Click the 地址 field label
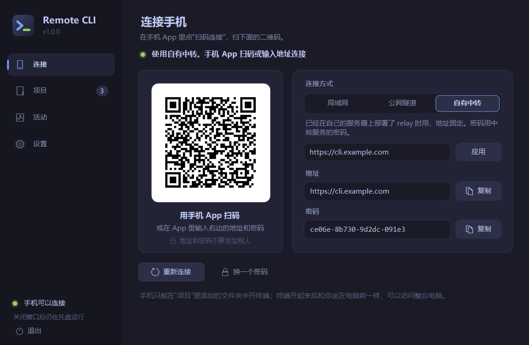 [312, 173]
